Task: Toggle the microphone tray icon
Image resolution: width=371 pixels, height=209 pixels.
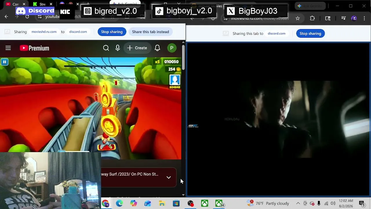Action: click(x=319, y=203)
